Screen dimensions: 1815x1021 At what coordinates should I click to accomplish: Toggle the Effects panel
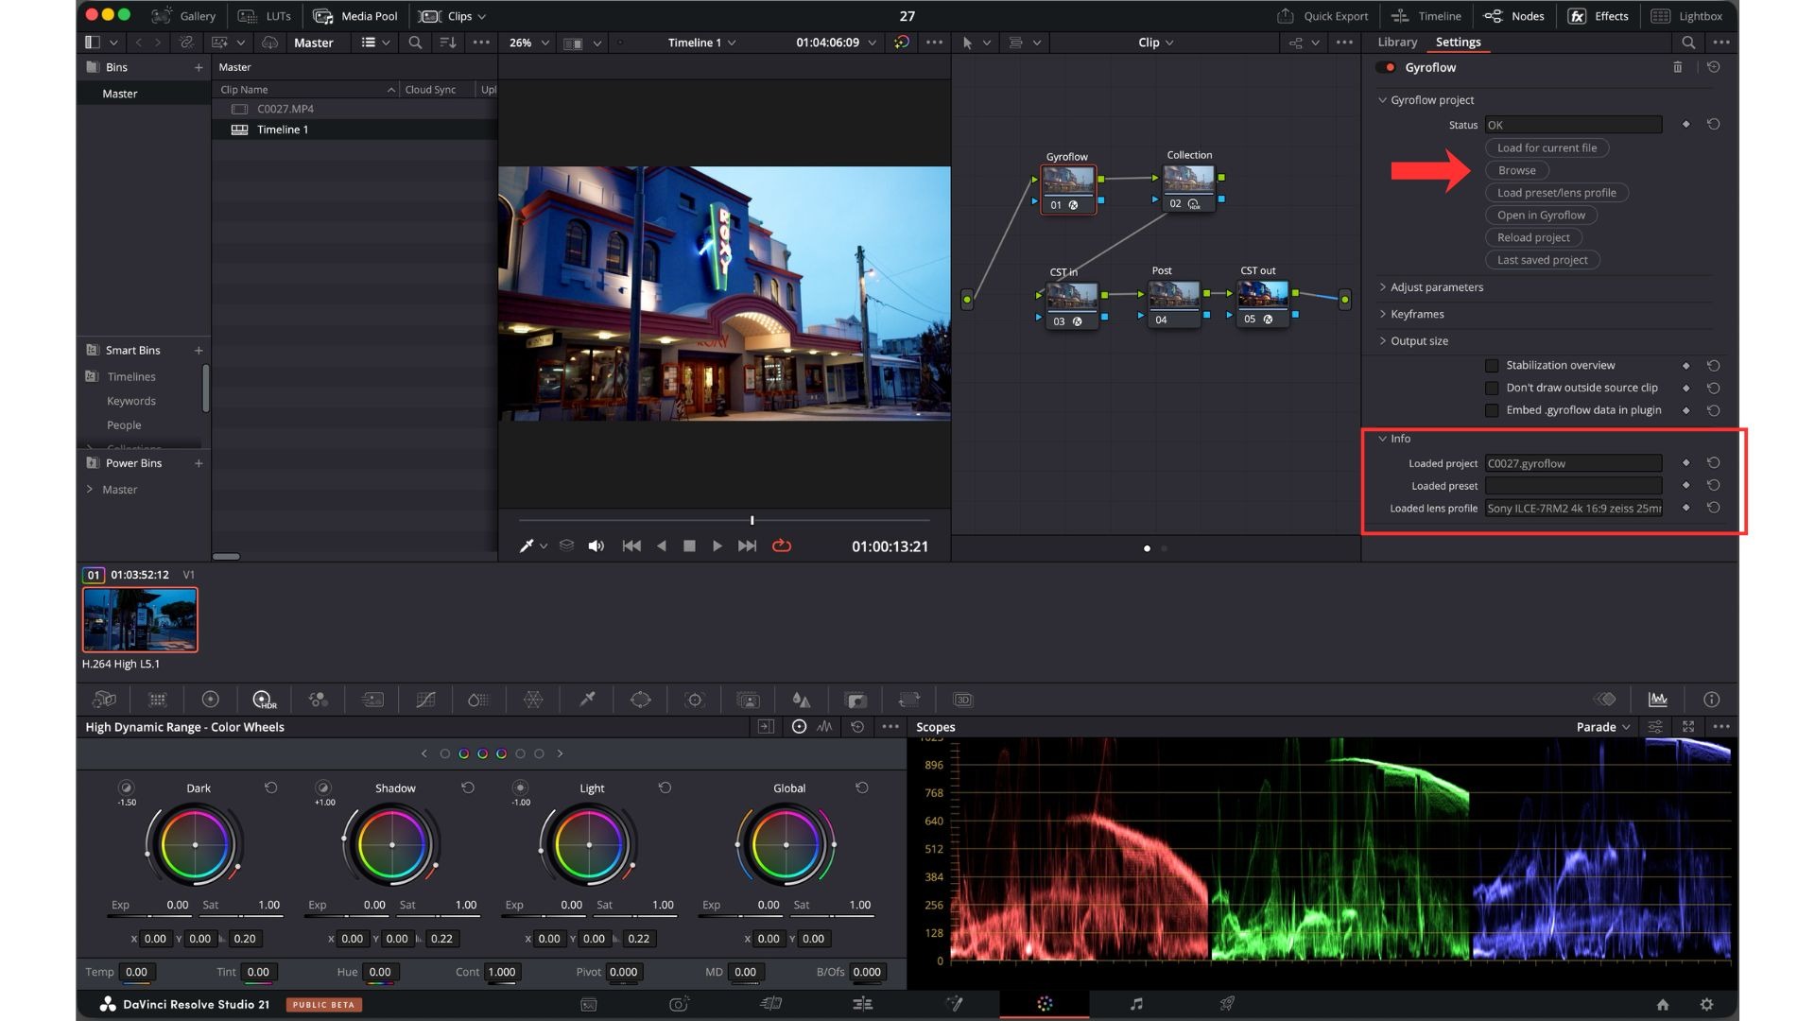click(x=1599, y=16)
